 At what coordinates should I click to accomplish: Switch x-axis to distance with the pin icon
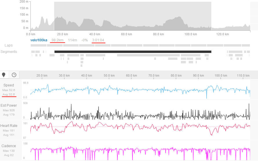pyautogui.click(x=4, y=75)
